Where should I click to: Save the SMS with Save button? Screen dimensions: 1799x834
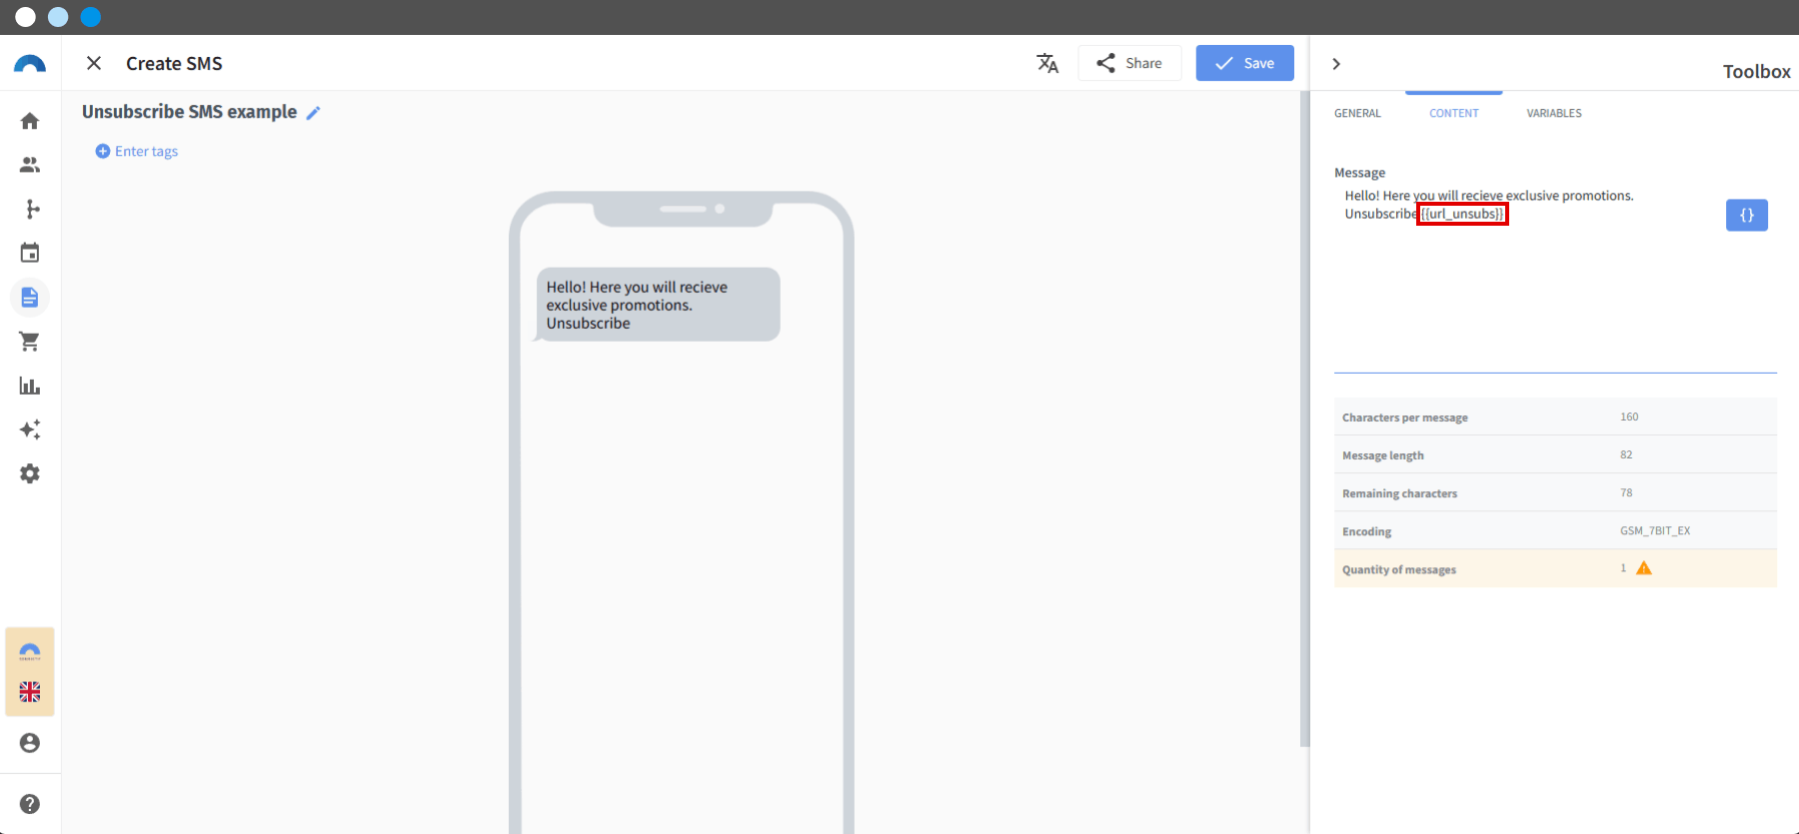(x=1245, y=63)
